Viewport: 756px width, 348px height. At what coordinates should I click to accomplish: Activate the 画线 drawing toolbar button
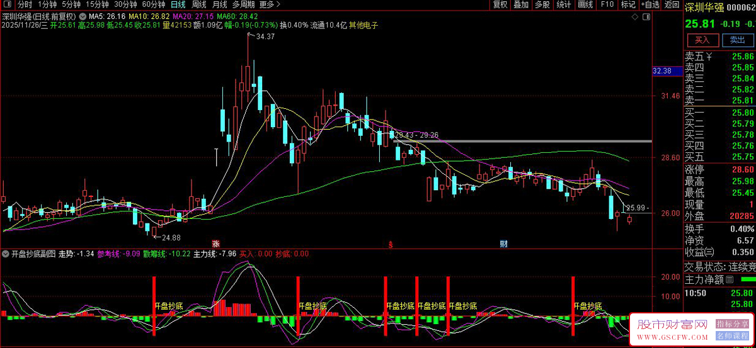[586, 4]
